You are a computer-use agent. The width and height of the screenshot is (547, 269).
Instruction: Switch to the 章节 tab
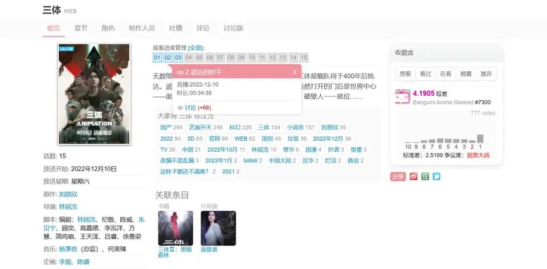click(x=80, y=28)
